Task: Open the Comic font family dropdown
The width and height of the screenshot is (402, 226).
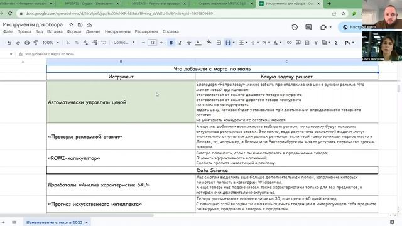Action: point(124,43)
